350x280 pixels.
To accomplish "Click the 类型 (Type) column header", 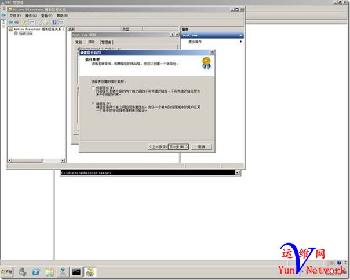I will click(x=132, y=29).
